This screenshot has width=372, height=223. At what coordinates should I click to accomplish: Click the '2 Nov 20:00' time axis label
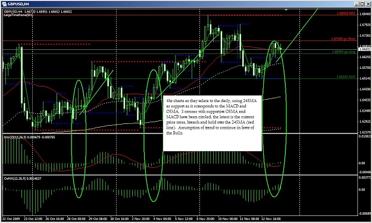click(140, 219)
